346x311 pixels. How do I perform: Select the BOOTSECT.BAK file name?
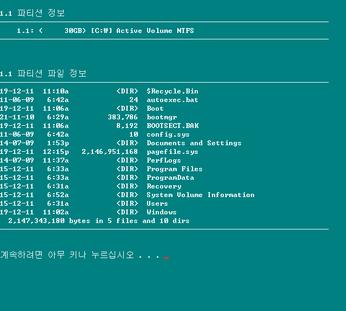coord(172,126)
